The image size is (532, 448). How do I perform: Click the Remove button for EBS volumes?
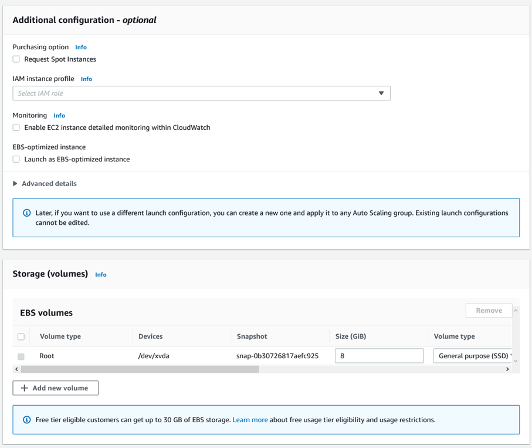point(489,311)
